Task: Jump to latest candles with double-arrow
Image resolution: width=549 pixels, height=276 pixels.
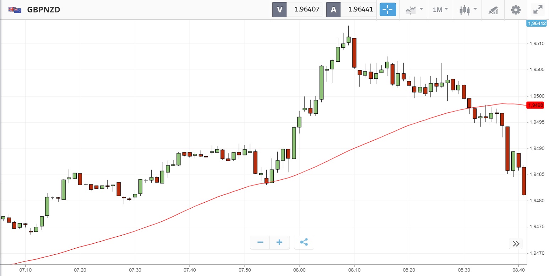Action: point(516,244)
